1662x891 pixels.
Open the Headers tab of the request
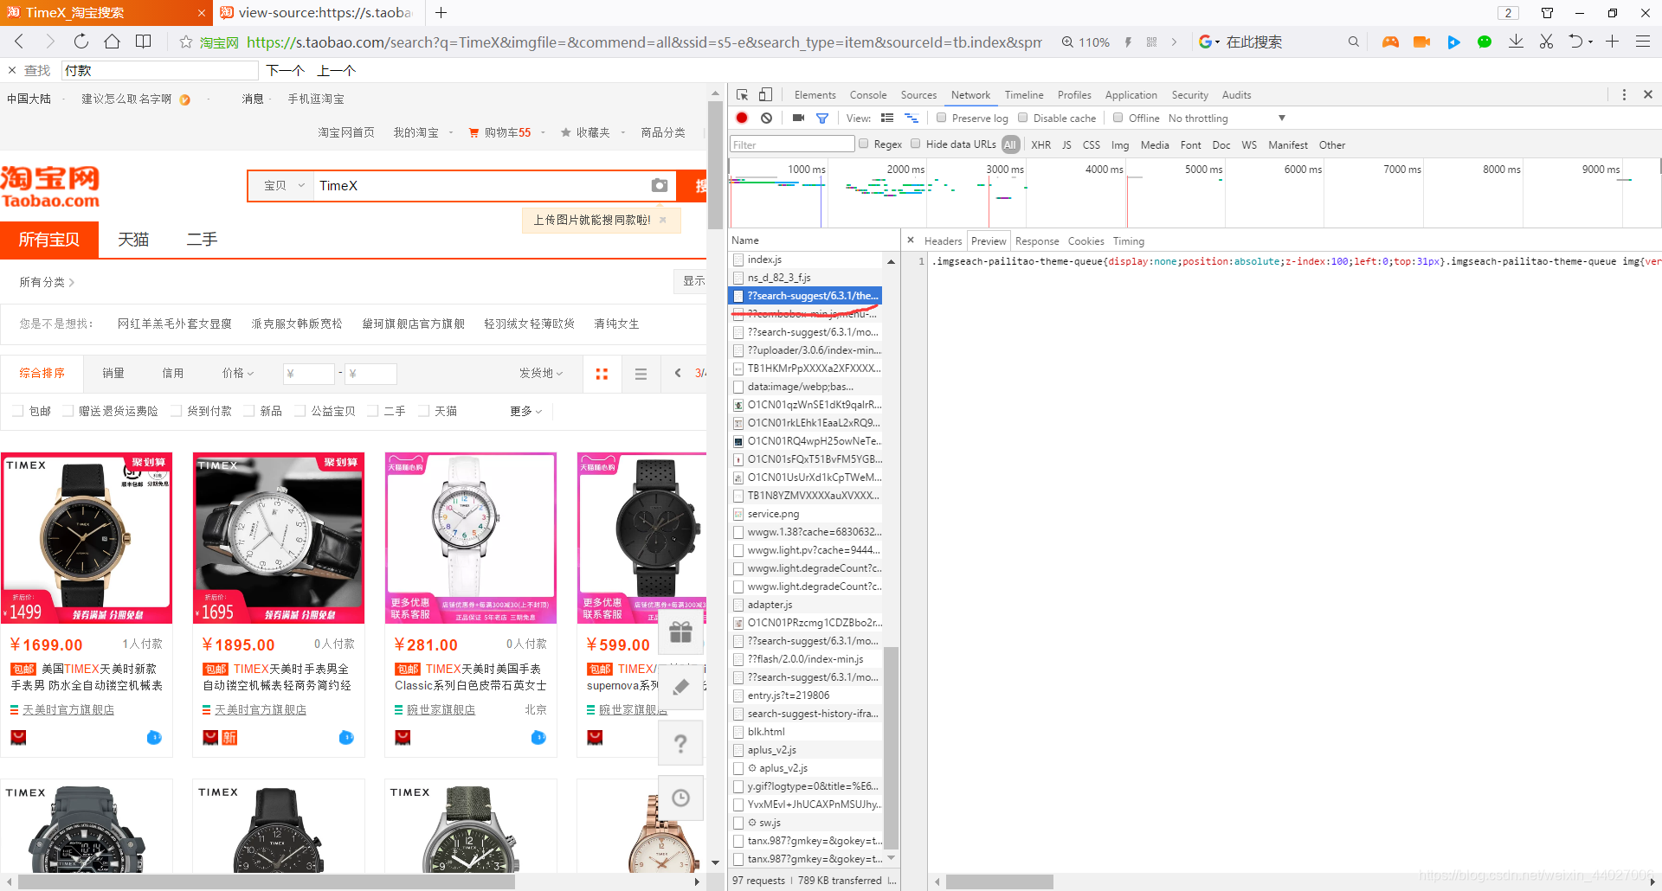943,241
